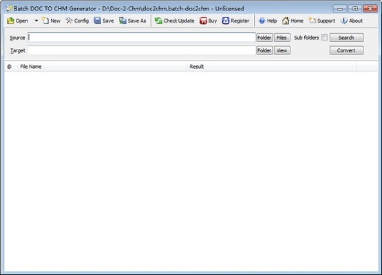Browse Source with the Folder button

[x=264, y=38]
